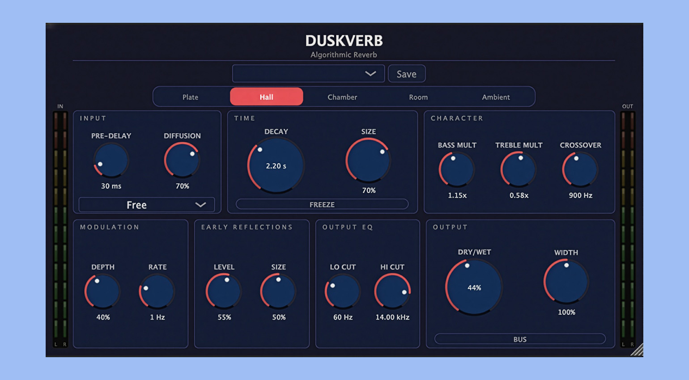The width and height of the screenshot is (689, 380).
Task: Click the Hi Cut knob
Action: click(392, 291)
